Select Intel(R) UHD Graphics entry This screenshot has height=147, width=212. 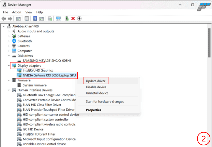coord(38,70)
